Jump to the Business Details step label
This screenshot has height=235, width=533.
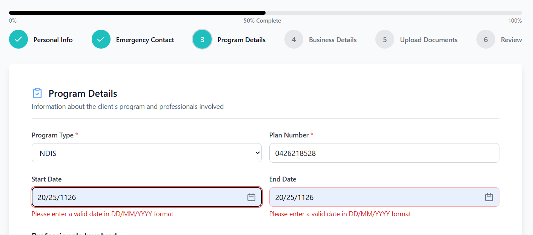333,40
